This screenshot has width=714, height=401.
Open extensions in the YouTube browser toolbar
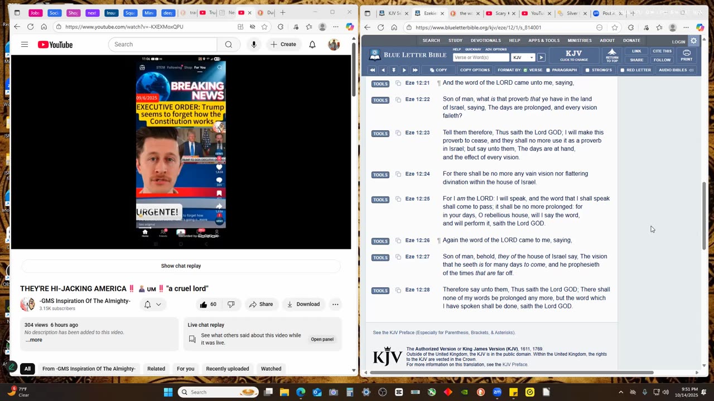pos(280,27)
